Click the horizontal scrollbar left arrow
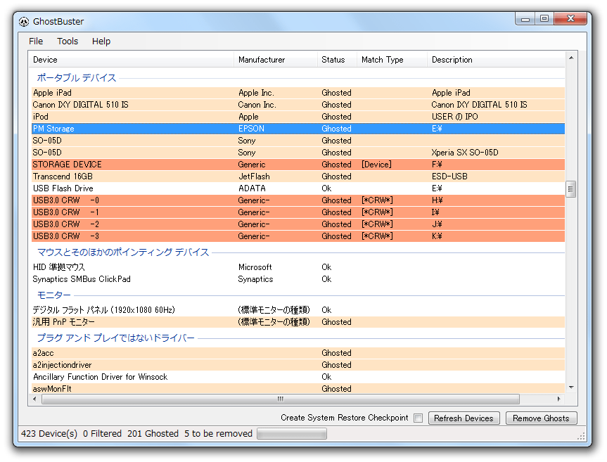The width and height of the screenshot is (607, 462). (x=35, y=399)
